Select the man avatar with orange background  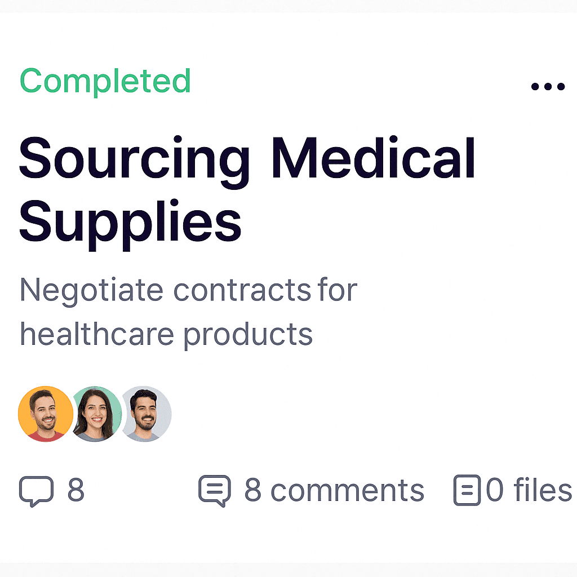click(x=46, y=414)
